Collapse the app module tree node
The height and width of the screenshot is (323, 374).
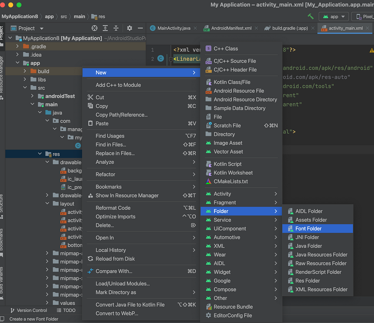[17, 63]
